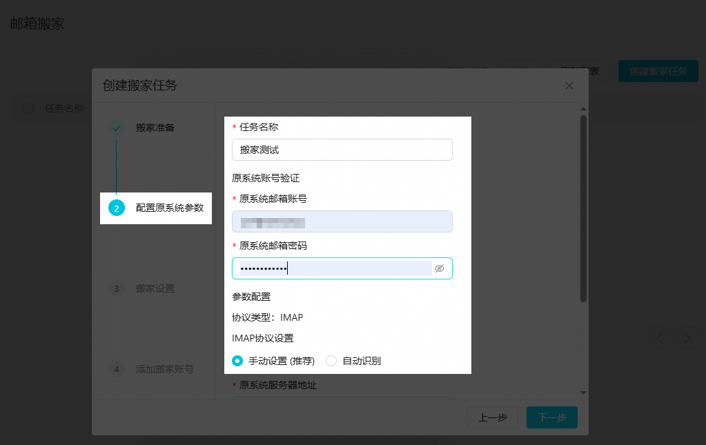The height and width of the screenshot is (445, 706).
Task: Select the numbered circle icon for step 4
Action: point(116,370)
